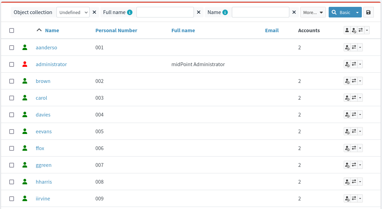Screen dimensions: 382x209
Task: Click the reconcile arrows icon in the table header
Action: coord(360,30)
